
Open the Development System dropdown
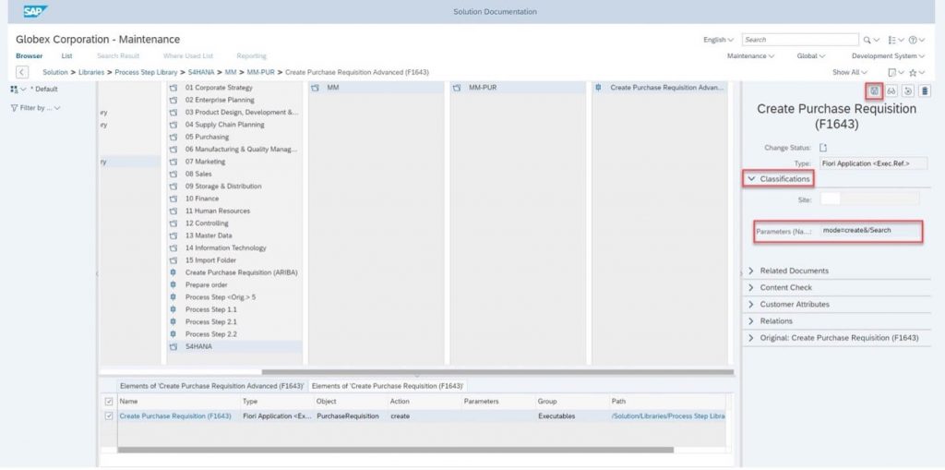889,56
